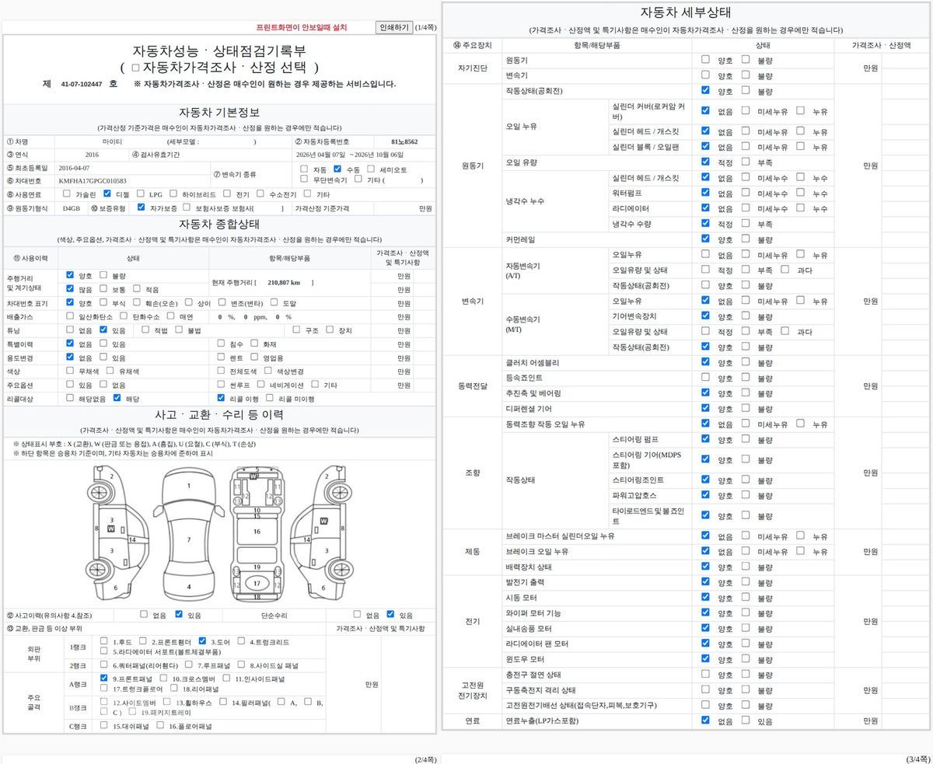The image size is (933, 764).
Task: Check the 썬루프 option checkbox
Action: click(222, 384)
